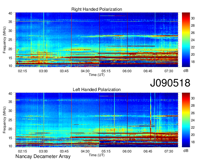Image resolution: width=198 pixels, height=160 pixels.
Task: Click Time (UT) label under left-handed plot
Action: (x=97, y=155)
